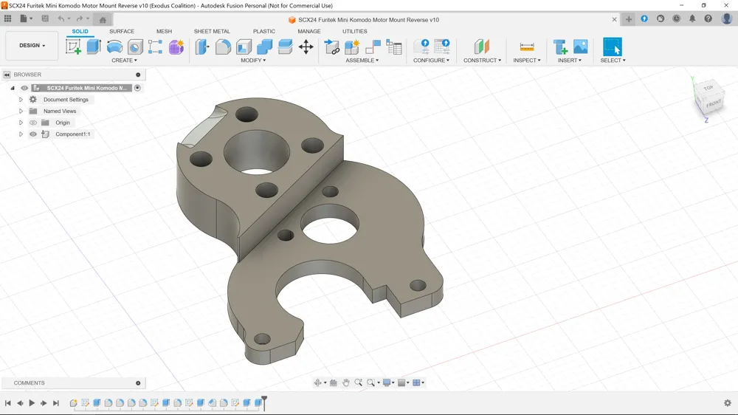Select the Combine tool
The image size is (738, 415).
pos(264,47)
